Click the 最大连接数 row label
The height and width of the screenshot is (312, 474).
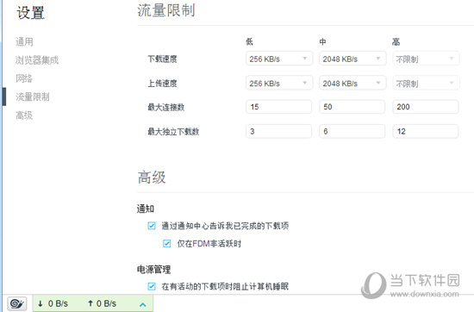click(x=166, y=107)
